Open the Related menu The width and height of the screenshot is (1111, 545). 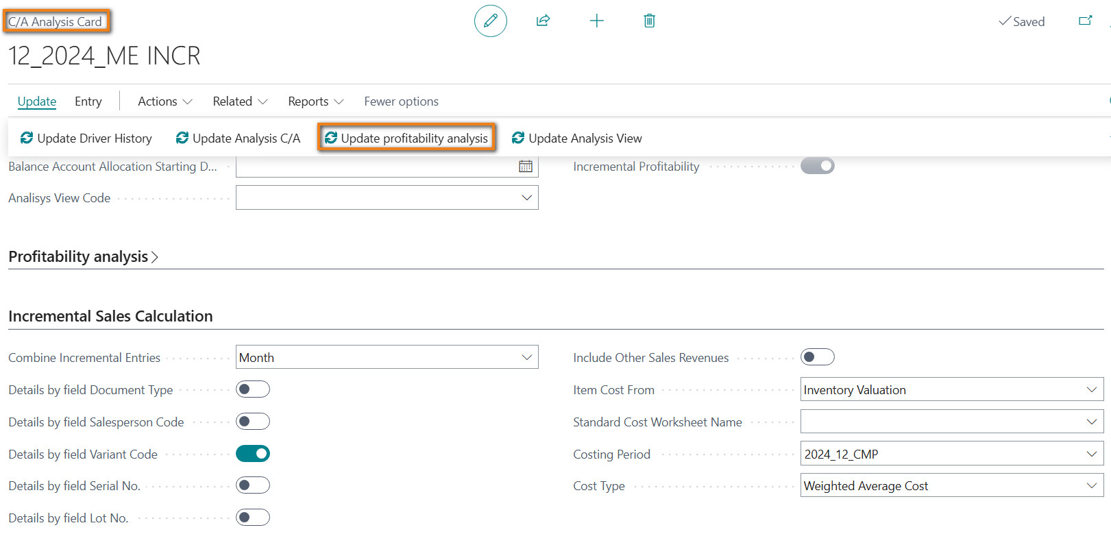(x=240, y=101)
